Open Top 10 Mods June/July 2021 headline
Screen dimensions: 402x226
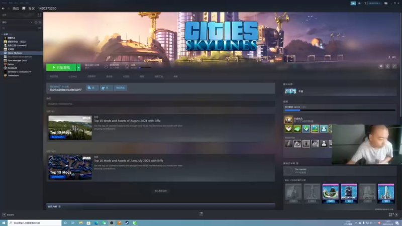[x=129, y=161]
